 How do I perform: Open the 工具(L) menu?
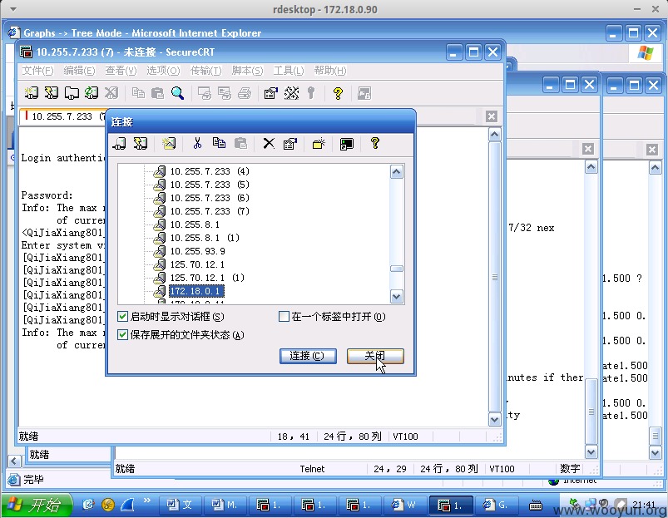tap(289, 70)
